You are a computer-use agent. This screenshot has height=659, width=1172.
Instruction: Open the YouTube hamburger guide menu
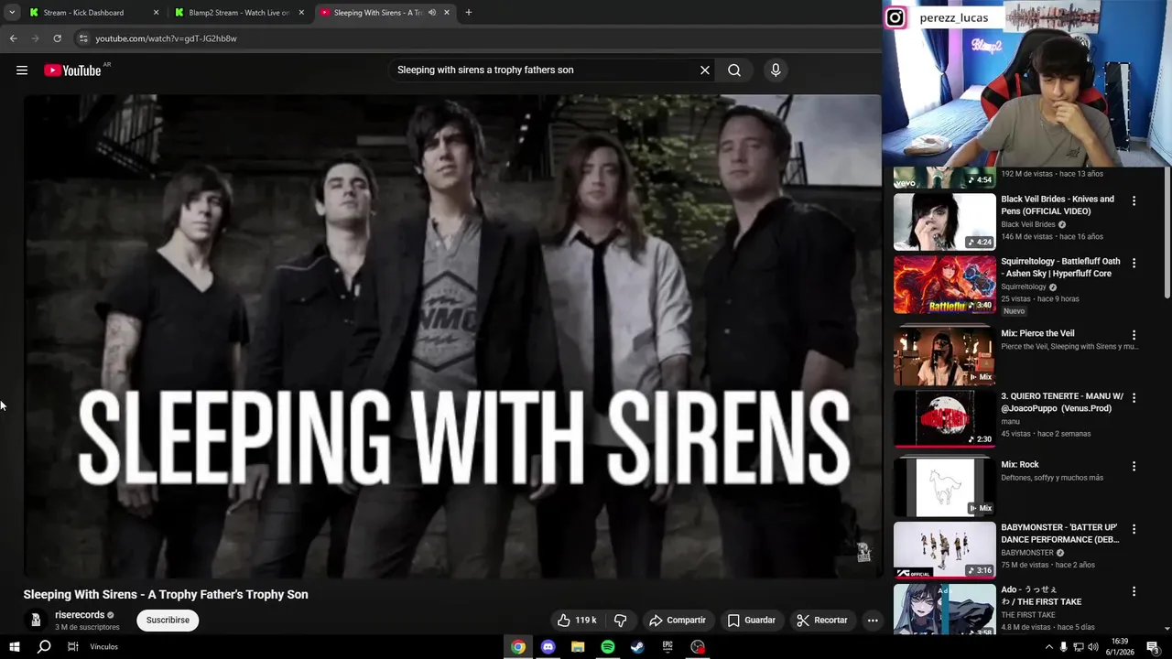click(22, 70)
